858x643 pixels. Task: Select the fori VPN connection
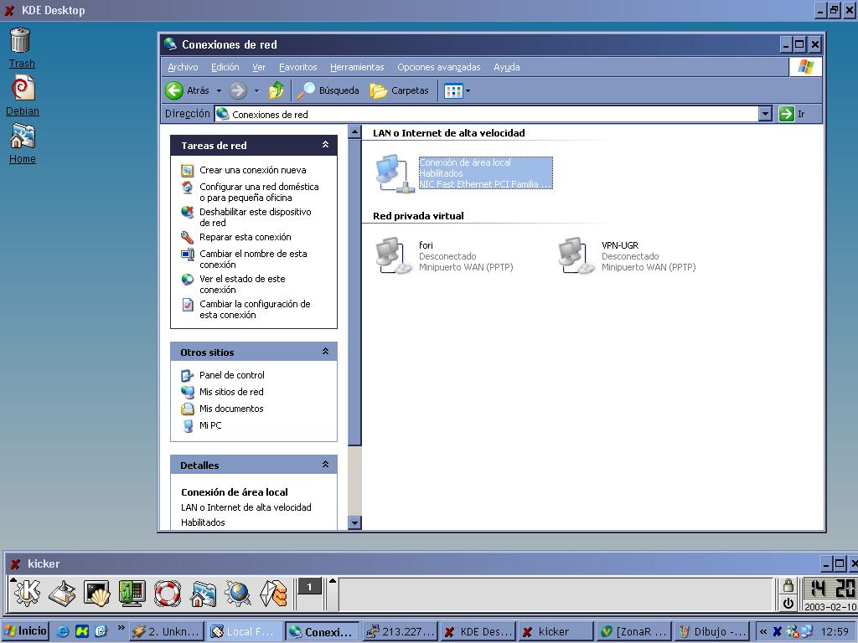444,256
